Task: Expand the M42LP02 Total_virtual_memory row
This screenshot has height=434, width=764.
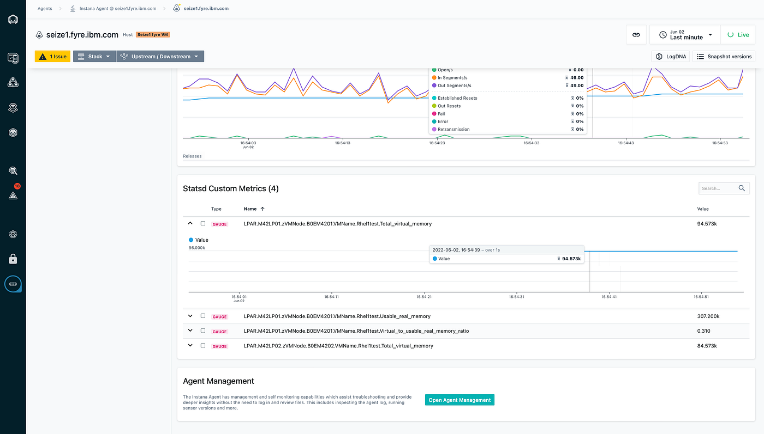Action: click(x=190, y=345)
